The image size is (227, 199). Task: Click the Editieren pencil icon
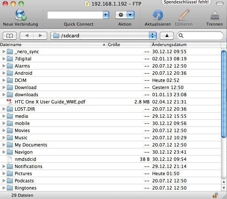pyautogui.click(x=184, y=15)
